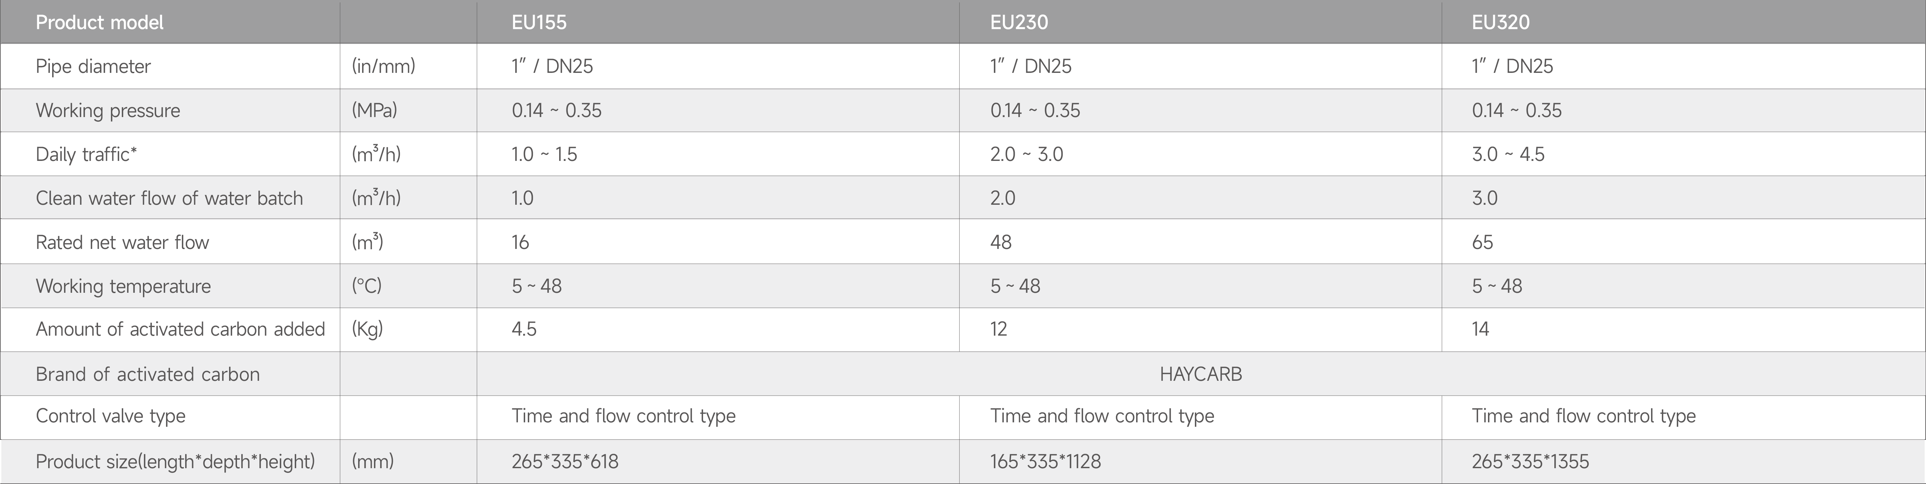The height and width of the screenshot is (484, 1926).
Task: Select the (in/mm) unit cell
Action: coord(384,67)
